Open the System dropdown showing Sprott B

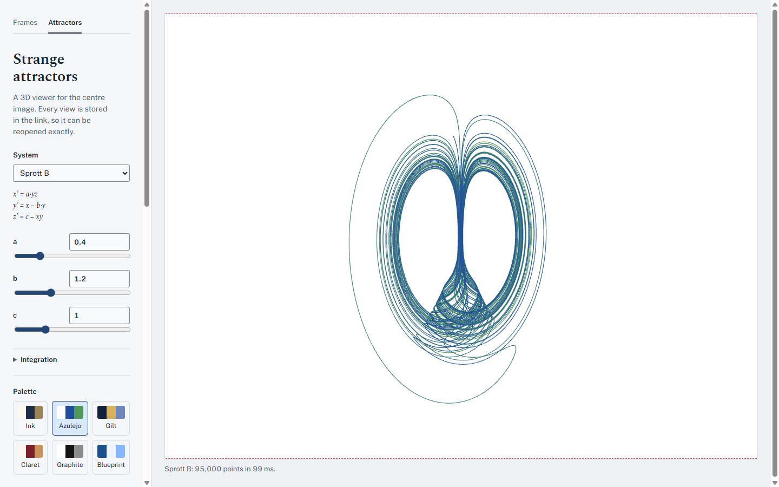click(71, 173)
